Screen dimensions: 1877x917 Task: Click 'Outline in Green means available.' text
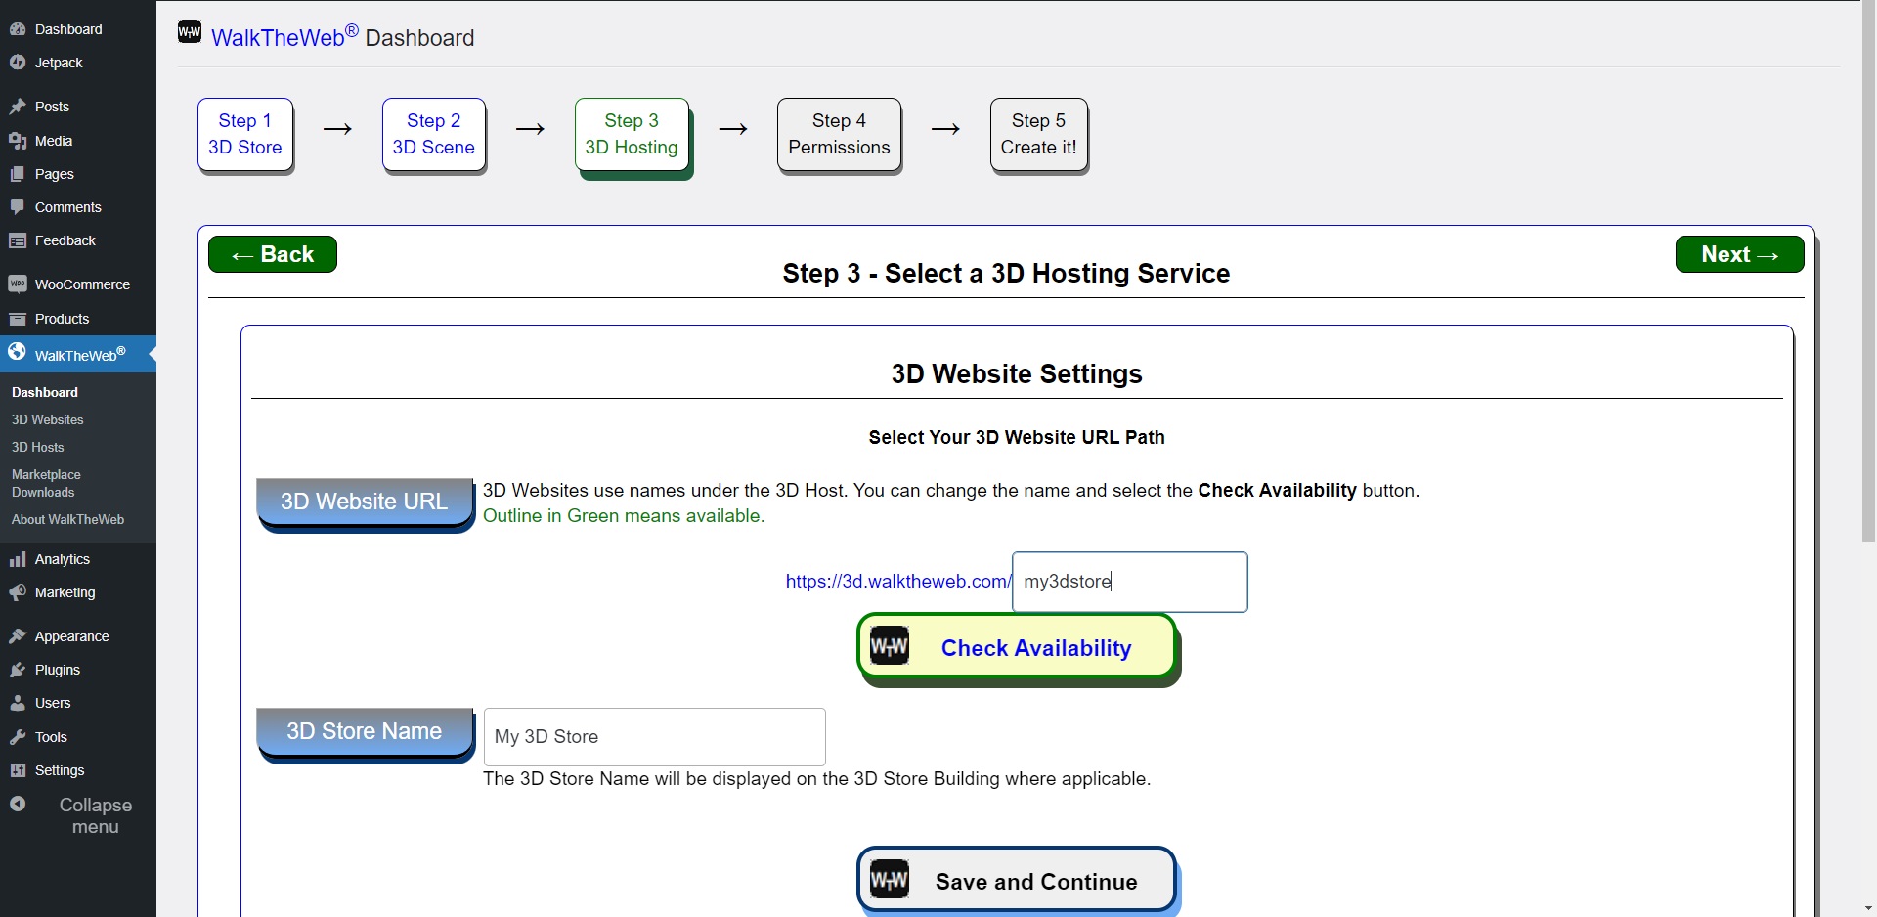pyautogui.click(x=624, y=516)
